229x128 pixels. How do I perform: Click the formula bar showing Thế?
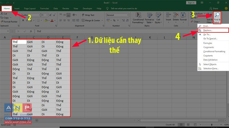pyautogui.click(x=131, y=31)
